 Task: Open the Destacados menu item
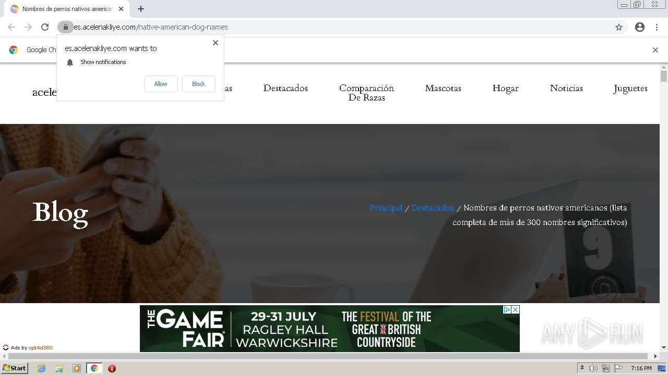[285, 88]
